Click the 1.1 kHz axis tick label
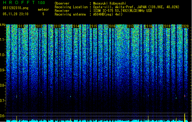This screenshot has width=192, height=122. click(x=2, y=40)
